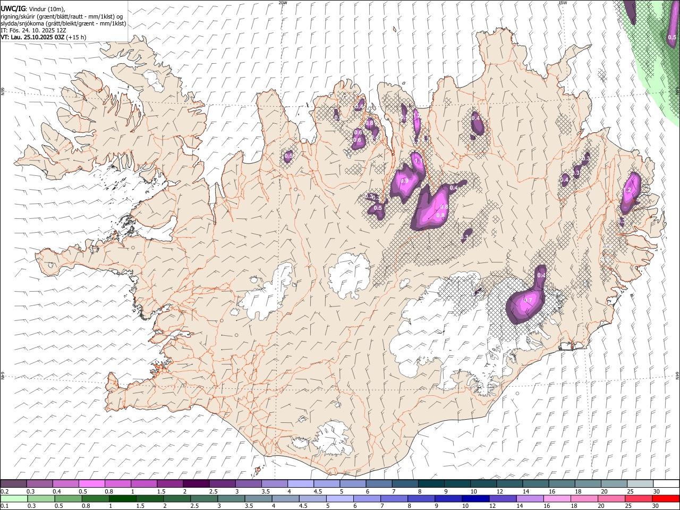The image size is (680, 510).
Task: Pick the red-pink swatch at 25 in the bottom legend row
Action: tap(639, 498)
